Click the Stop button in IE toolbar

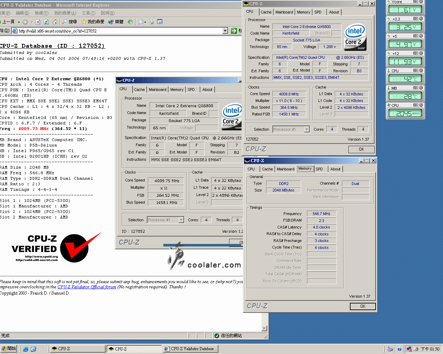38,22
